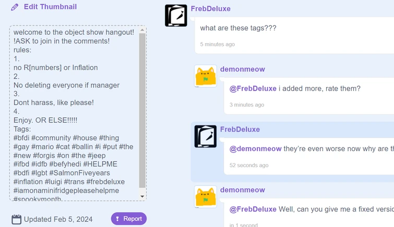The image size is (394, 227).
Task: Open the Edit Thumbnail link
Action: click(x=50, y=7)
